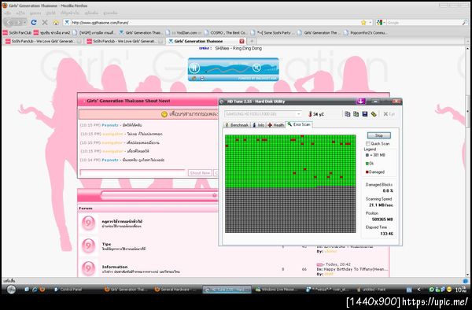Copy text results to clipboard icon
The image size is (472, 310).
(x=347, y=114)
